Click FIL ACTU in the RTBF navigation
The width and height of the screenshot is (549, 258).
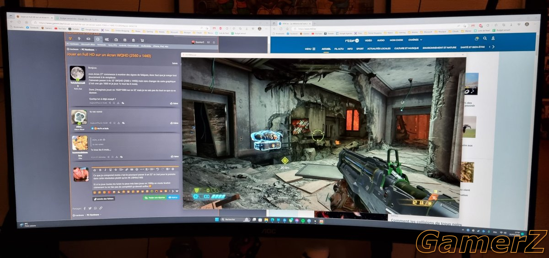[339, 48]
